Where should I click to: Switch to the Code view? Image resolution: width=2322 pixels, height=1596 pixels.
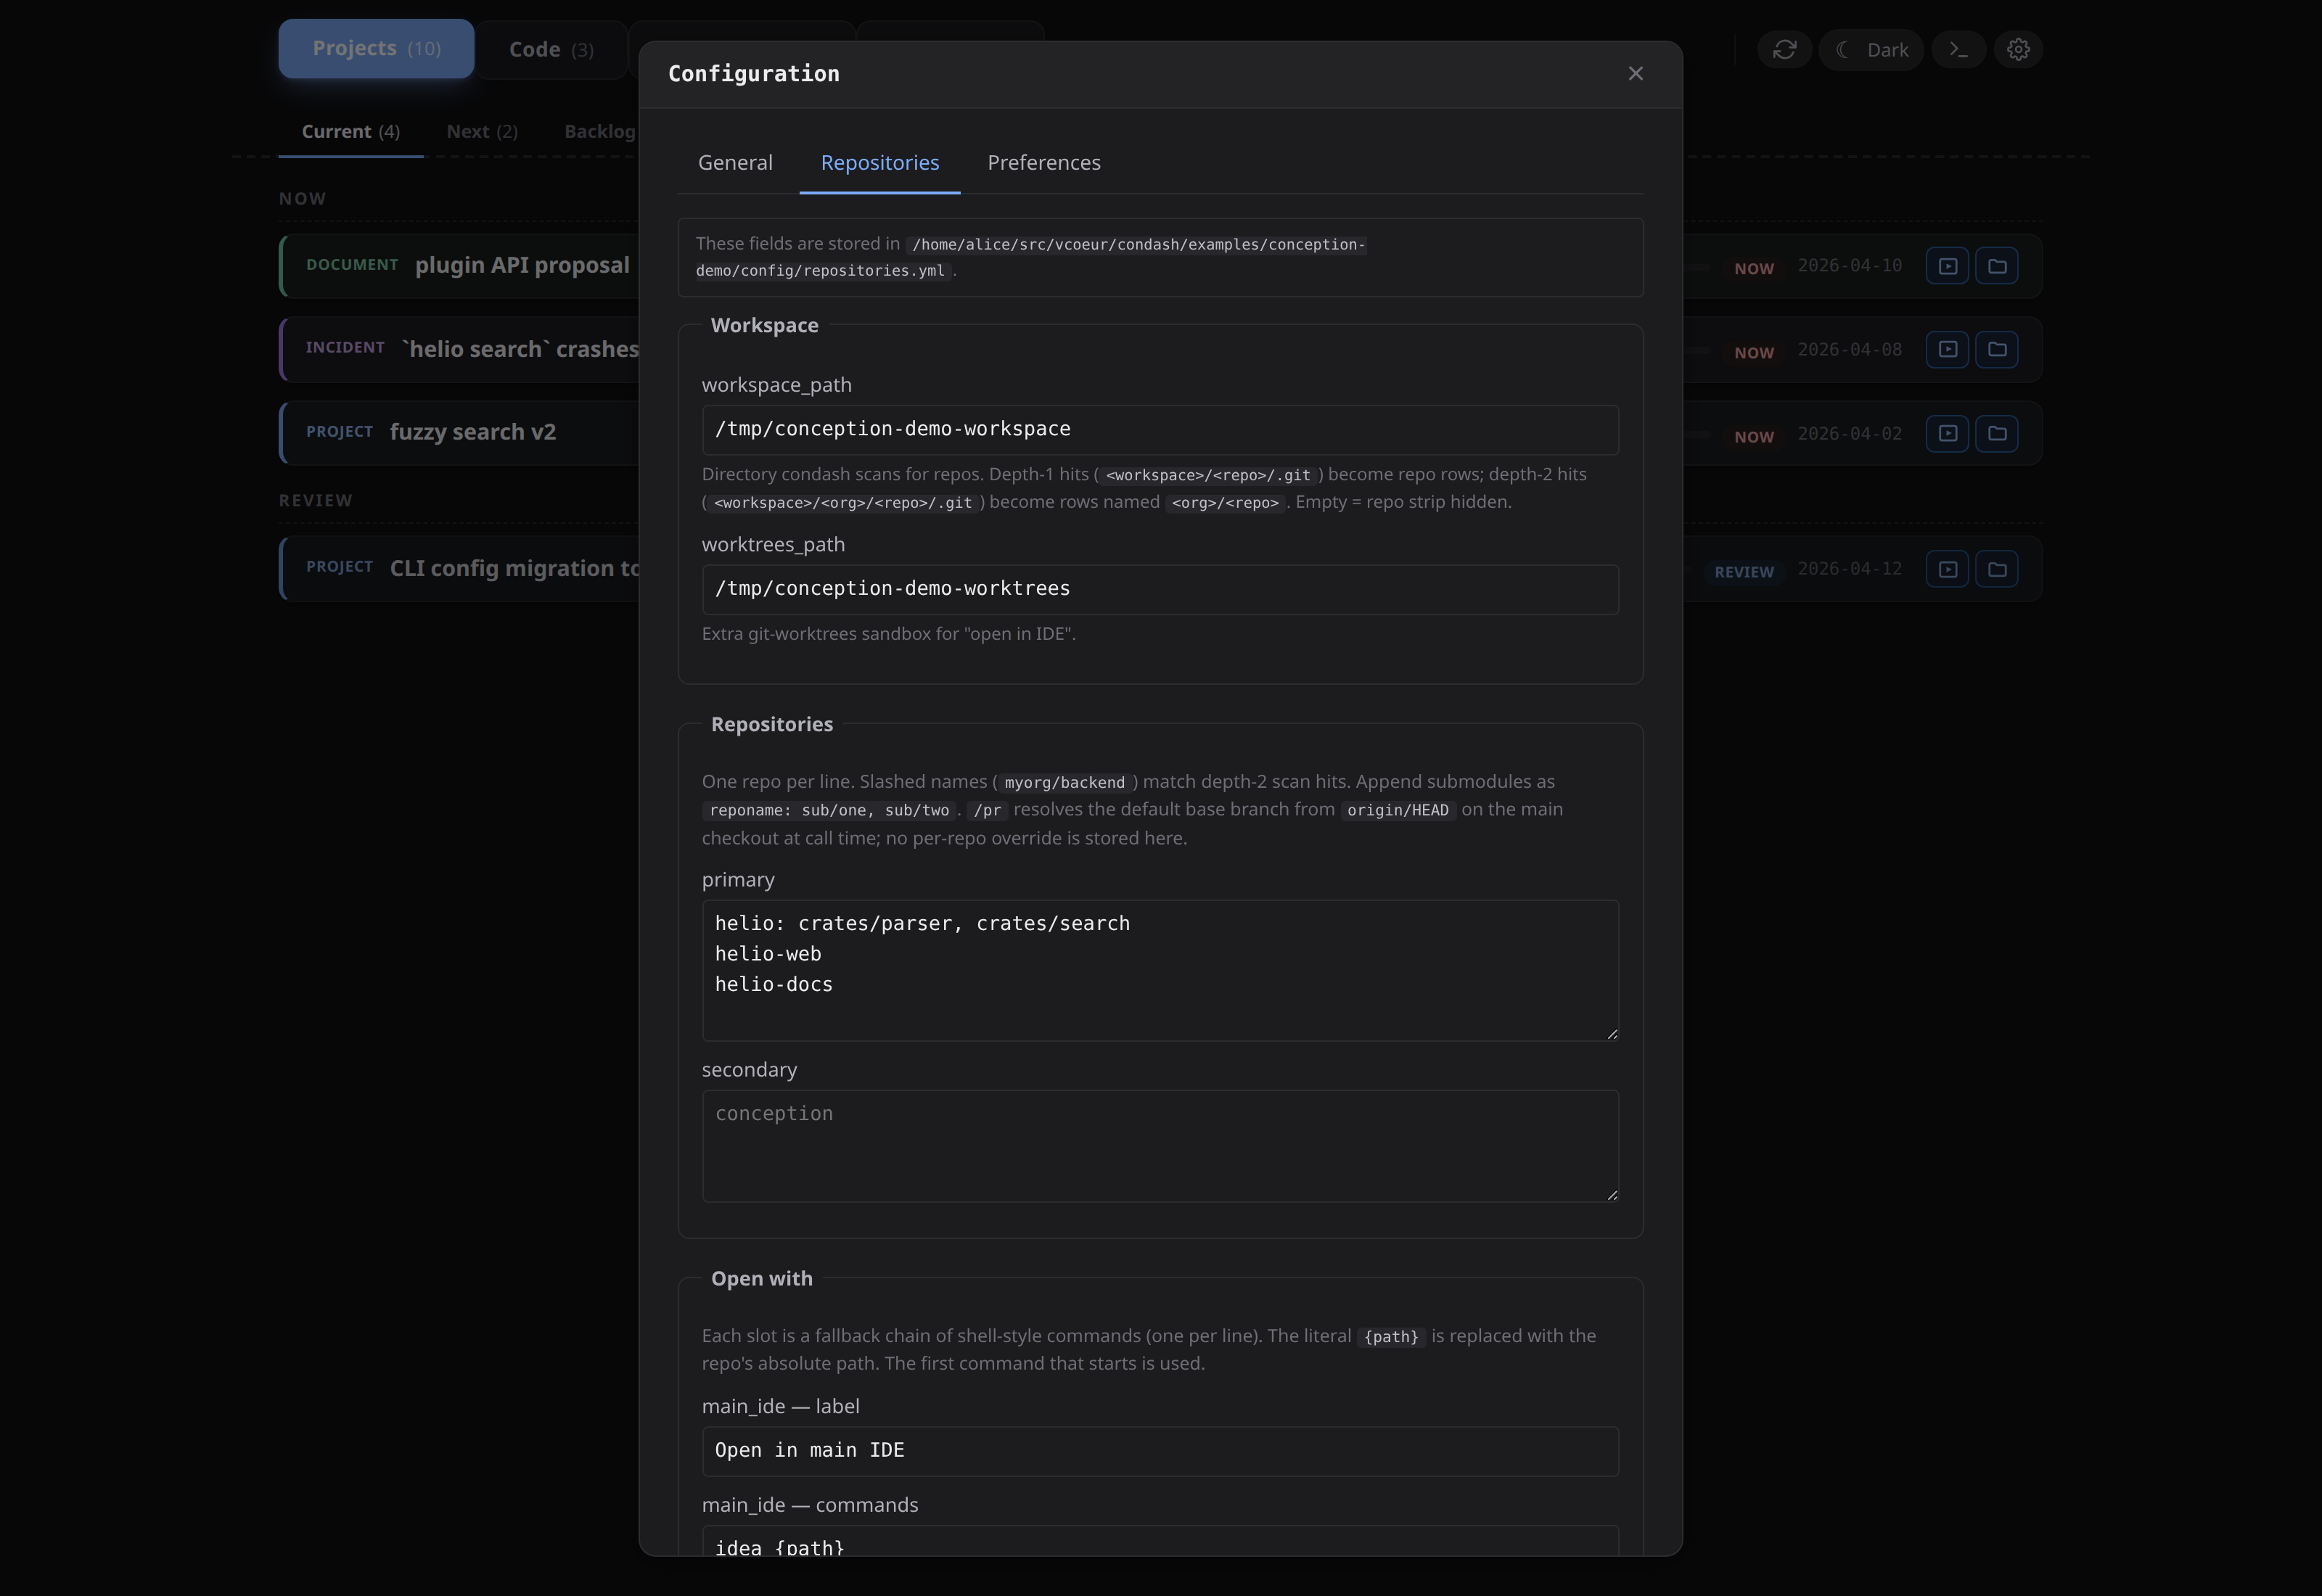[550, 48]
